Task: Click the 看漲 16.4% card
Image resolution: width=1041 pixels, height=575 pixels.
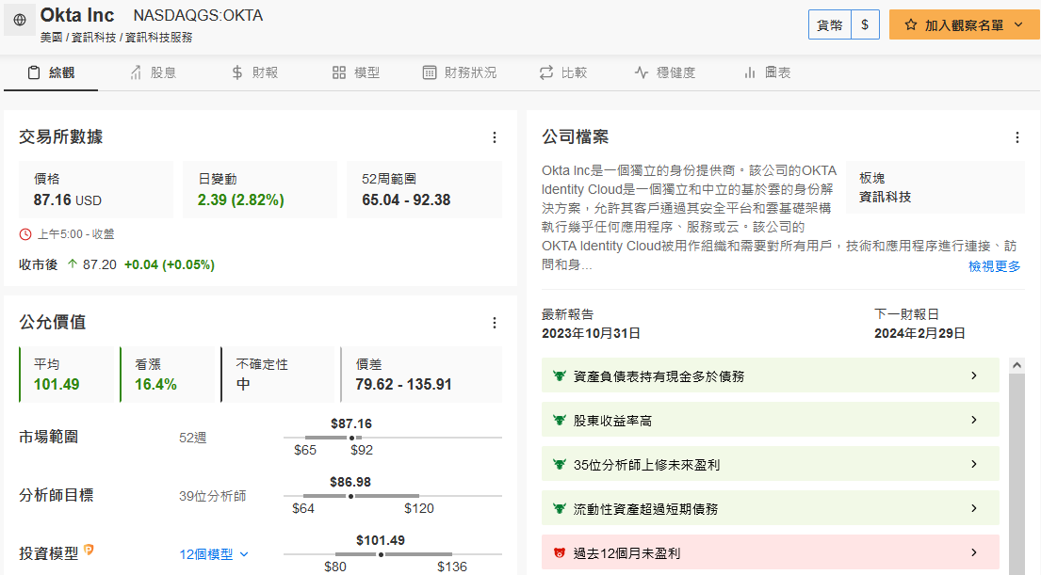Action: [x=170, y=375]
